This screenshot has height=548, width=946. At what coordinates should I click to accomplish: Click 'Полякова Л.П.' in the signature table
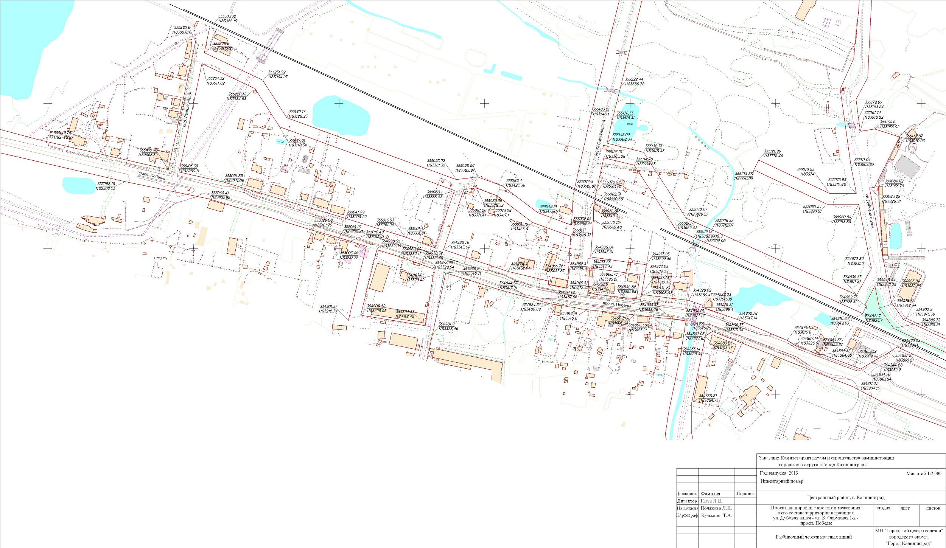pos(716,508)
